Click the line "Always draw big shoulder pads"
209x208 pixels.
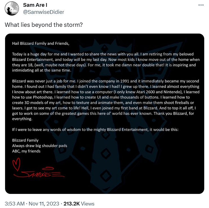coord(39,146)
